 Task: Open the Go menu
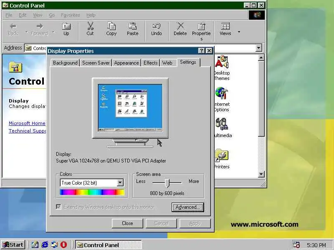[51, 15]
